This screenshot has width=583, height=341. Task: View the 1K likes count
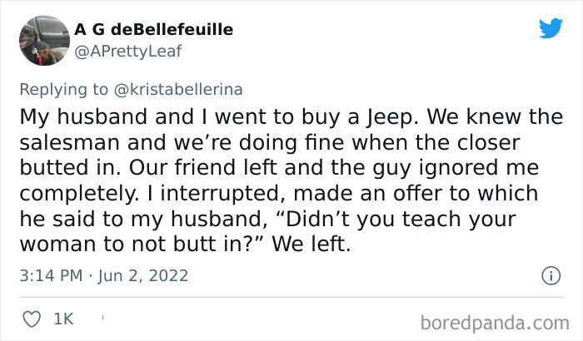pyautogui.click(x=63, y=317)
